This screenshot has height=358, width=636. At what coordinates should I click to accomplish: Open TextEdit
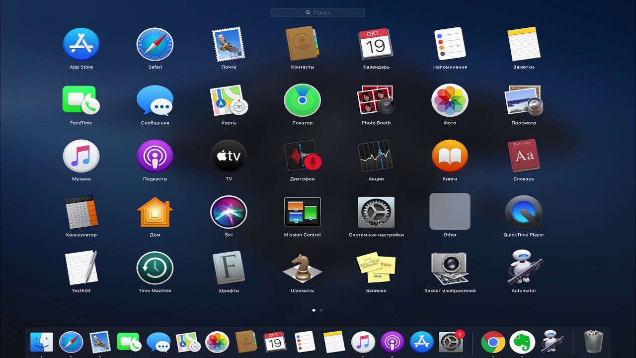pyautogui.click(x=81, y=268)
